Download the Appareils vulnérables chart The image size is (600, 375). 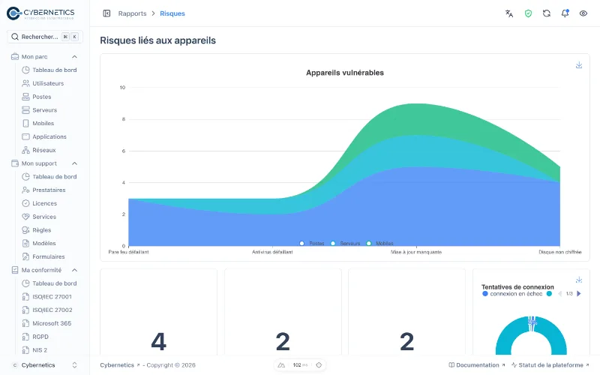click(579, 65)
